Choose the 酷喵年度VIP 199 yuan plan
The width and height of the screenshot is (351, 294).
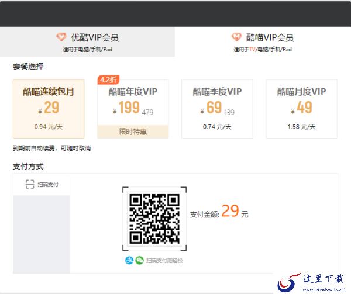[x=133, y=109]
